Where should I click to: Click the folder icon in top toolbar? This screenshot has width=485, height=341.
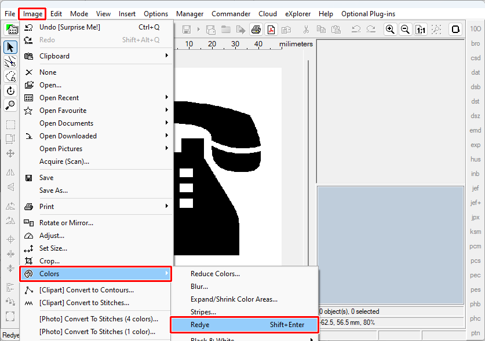(226, 30)
